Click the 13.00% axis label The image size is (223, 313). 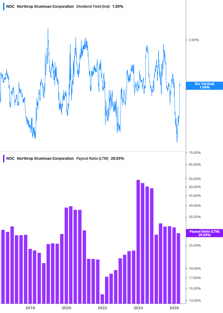[x=195, y=301]
